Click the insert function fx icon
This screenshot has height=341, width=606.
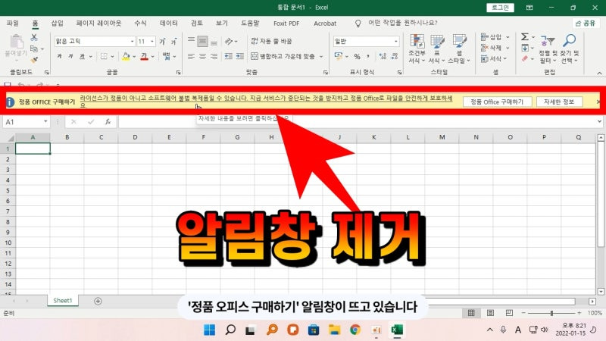(108, 122)
